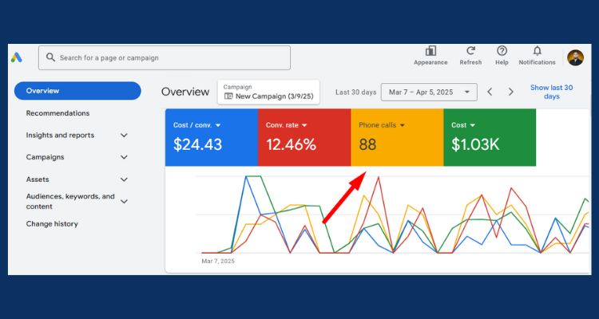Click the Last 30 days label
This screenshot has height=319, width=599.
point(355,93)
